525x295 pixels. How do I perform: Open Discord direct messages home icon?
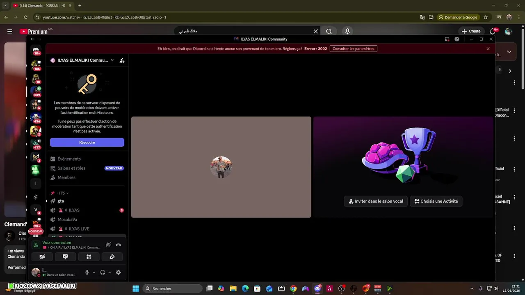click(x=36, y=50)
